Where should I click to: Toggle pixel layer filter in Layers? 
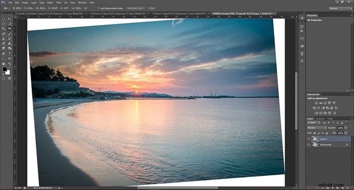324,122
